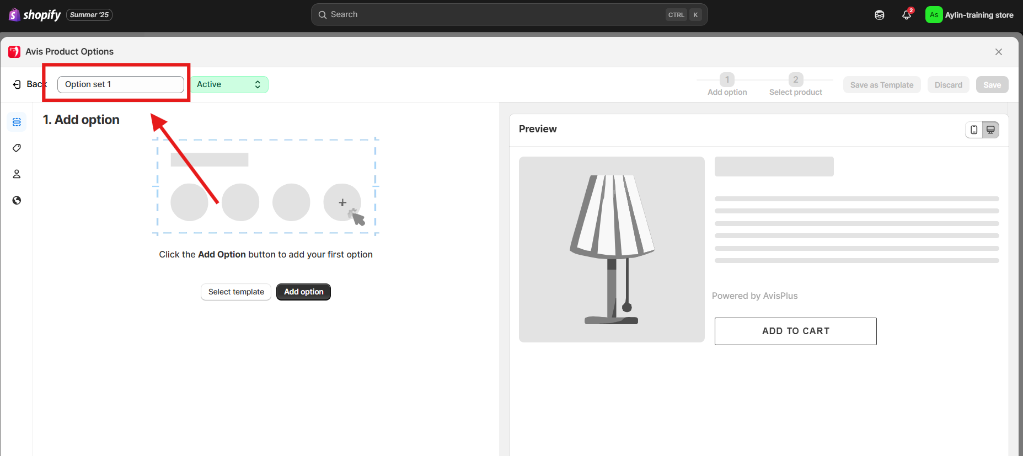Click the Back button

[x=30, y=84]
